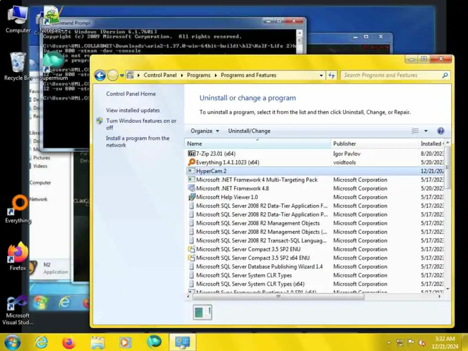The height and width of the screenshot is (351, 468).
Task: Sort by Name column header
Action: [x=257, y=144]
